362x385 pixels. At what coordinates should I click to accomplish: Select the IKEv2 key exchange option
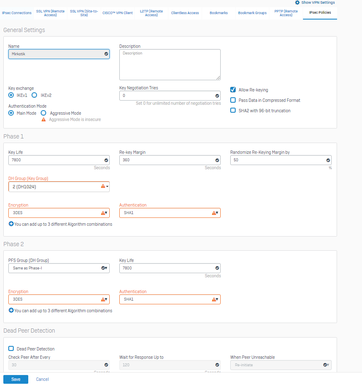(x=35, y=95)
